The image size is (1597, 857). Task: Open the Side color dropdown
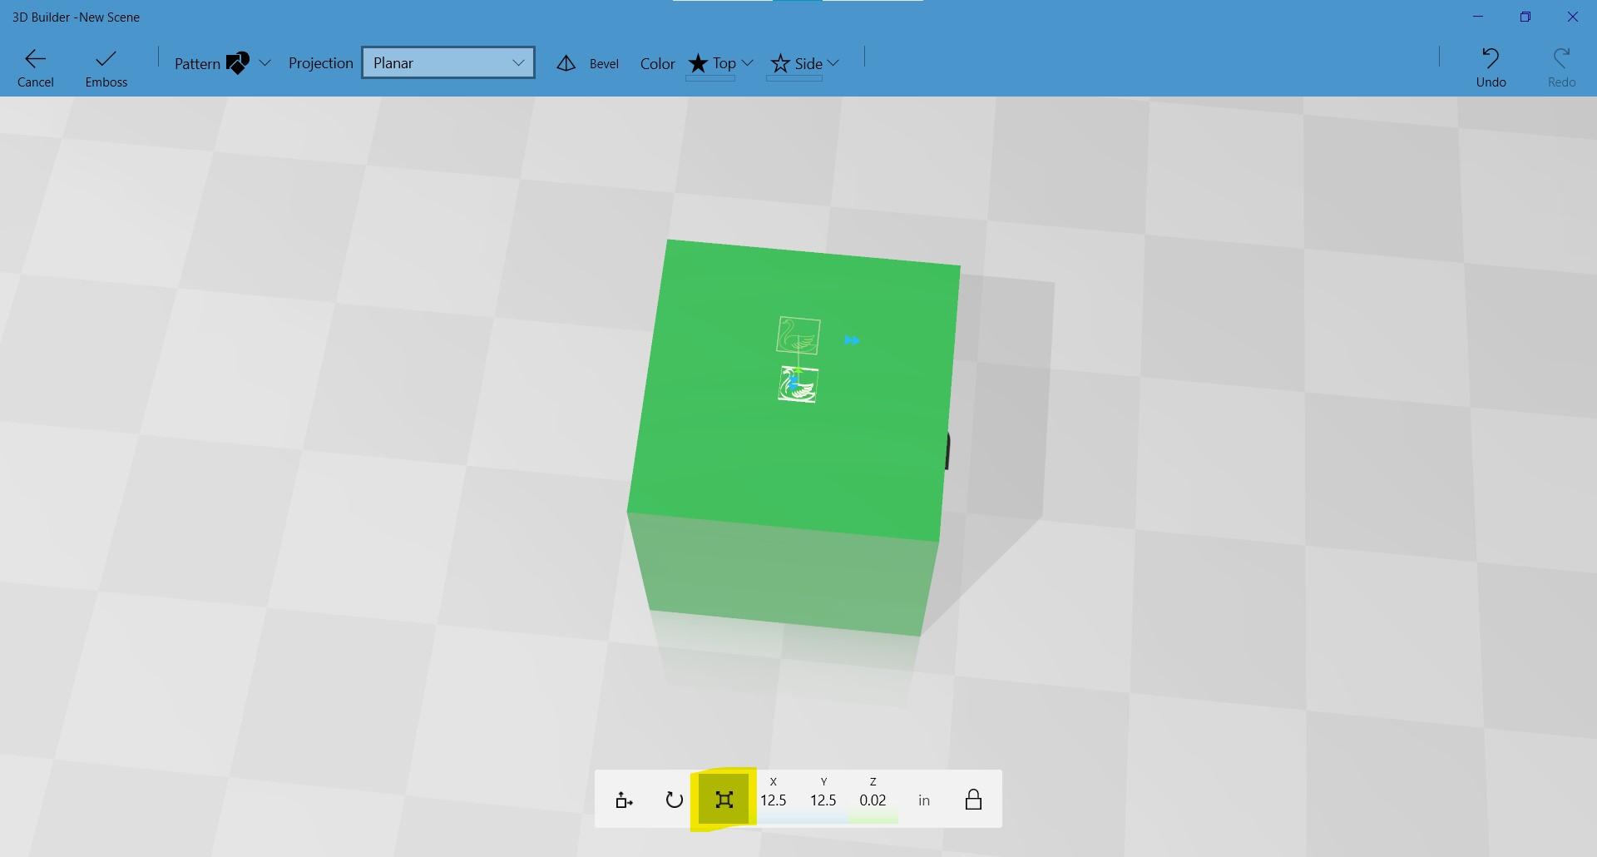(803, 64)
